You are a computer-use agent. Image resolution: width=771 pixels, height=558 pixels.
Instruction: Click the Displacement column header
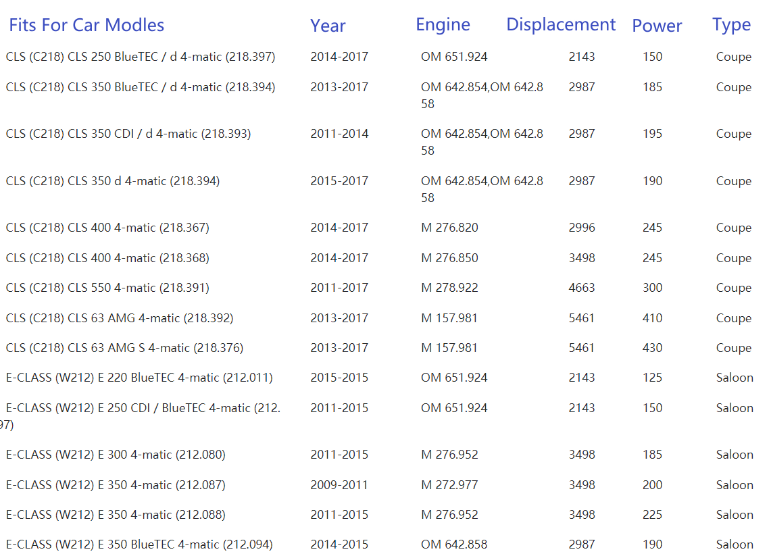tap(561, 25)
